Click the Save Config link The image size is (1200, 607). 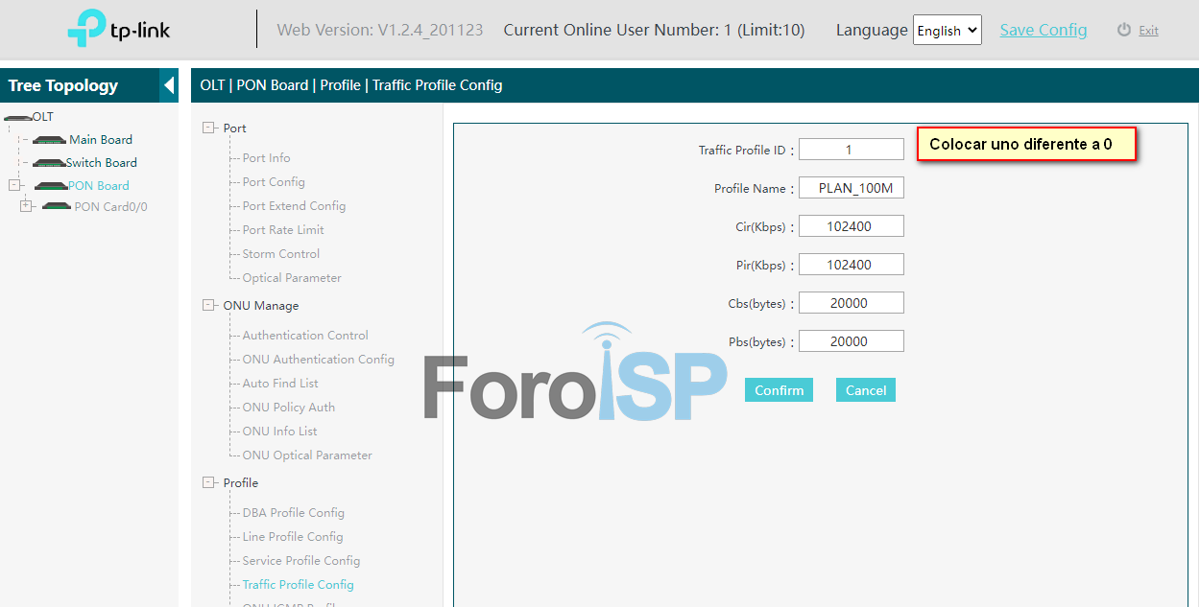pyautogui.click(x=1044, y=30)
